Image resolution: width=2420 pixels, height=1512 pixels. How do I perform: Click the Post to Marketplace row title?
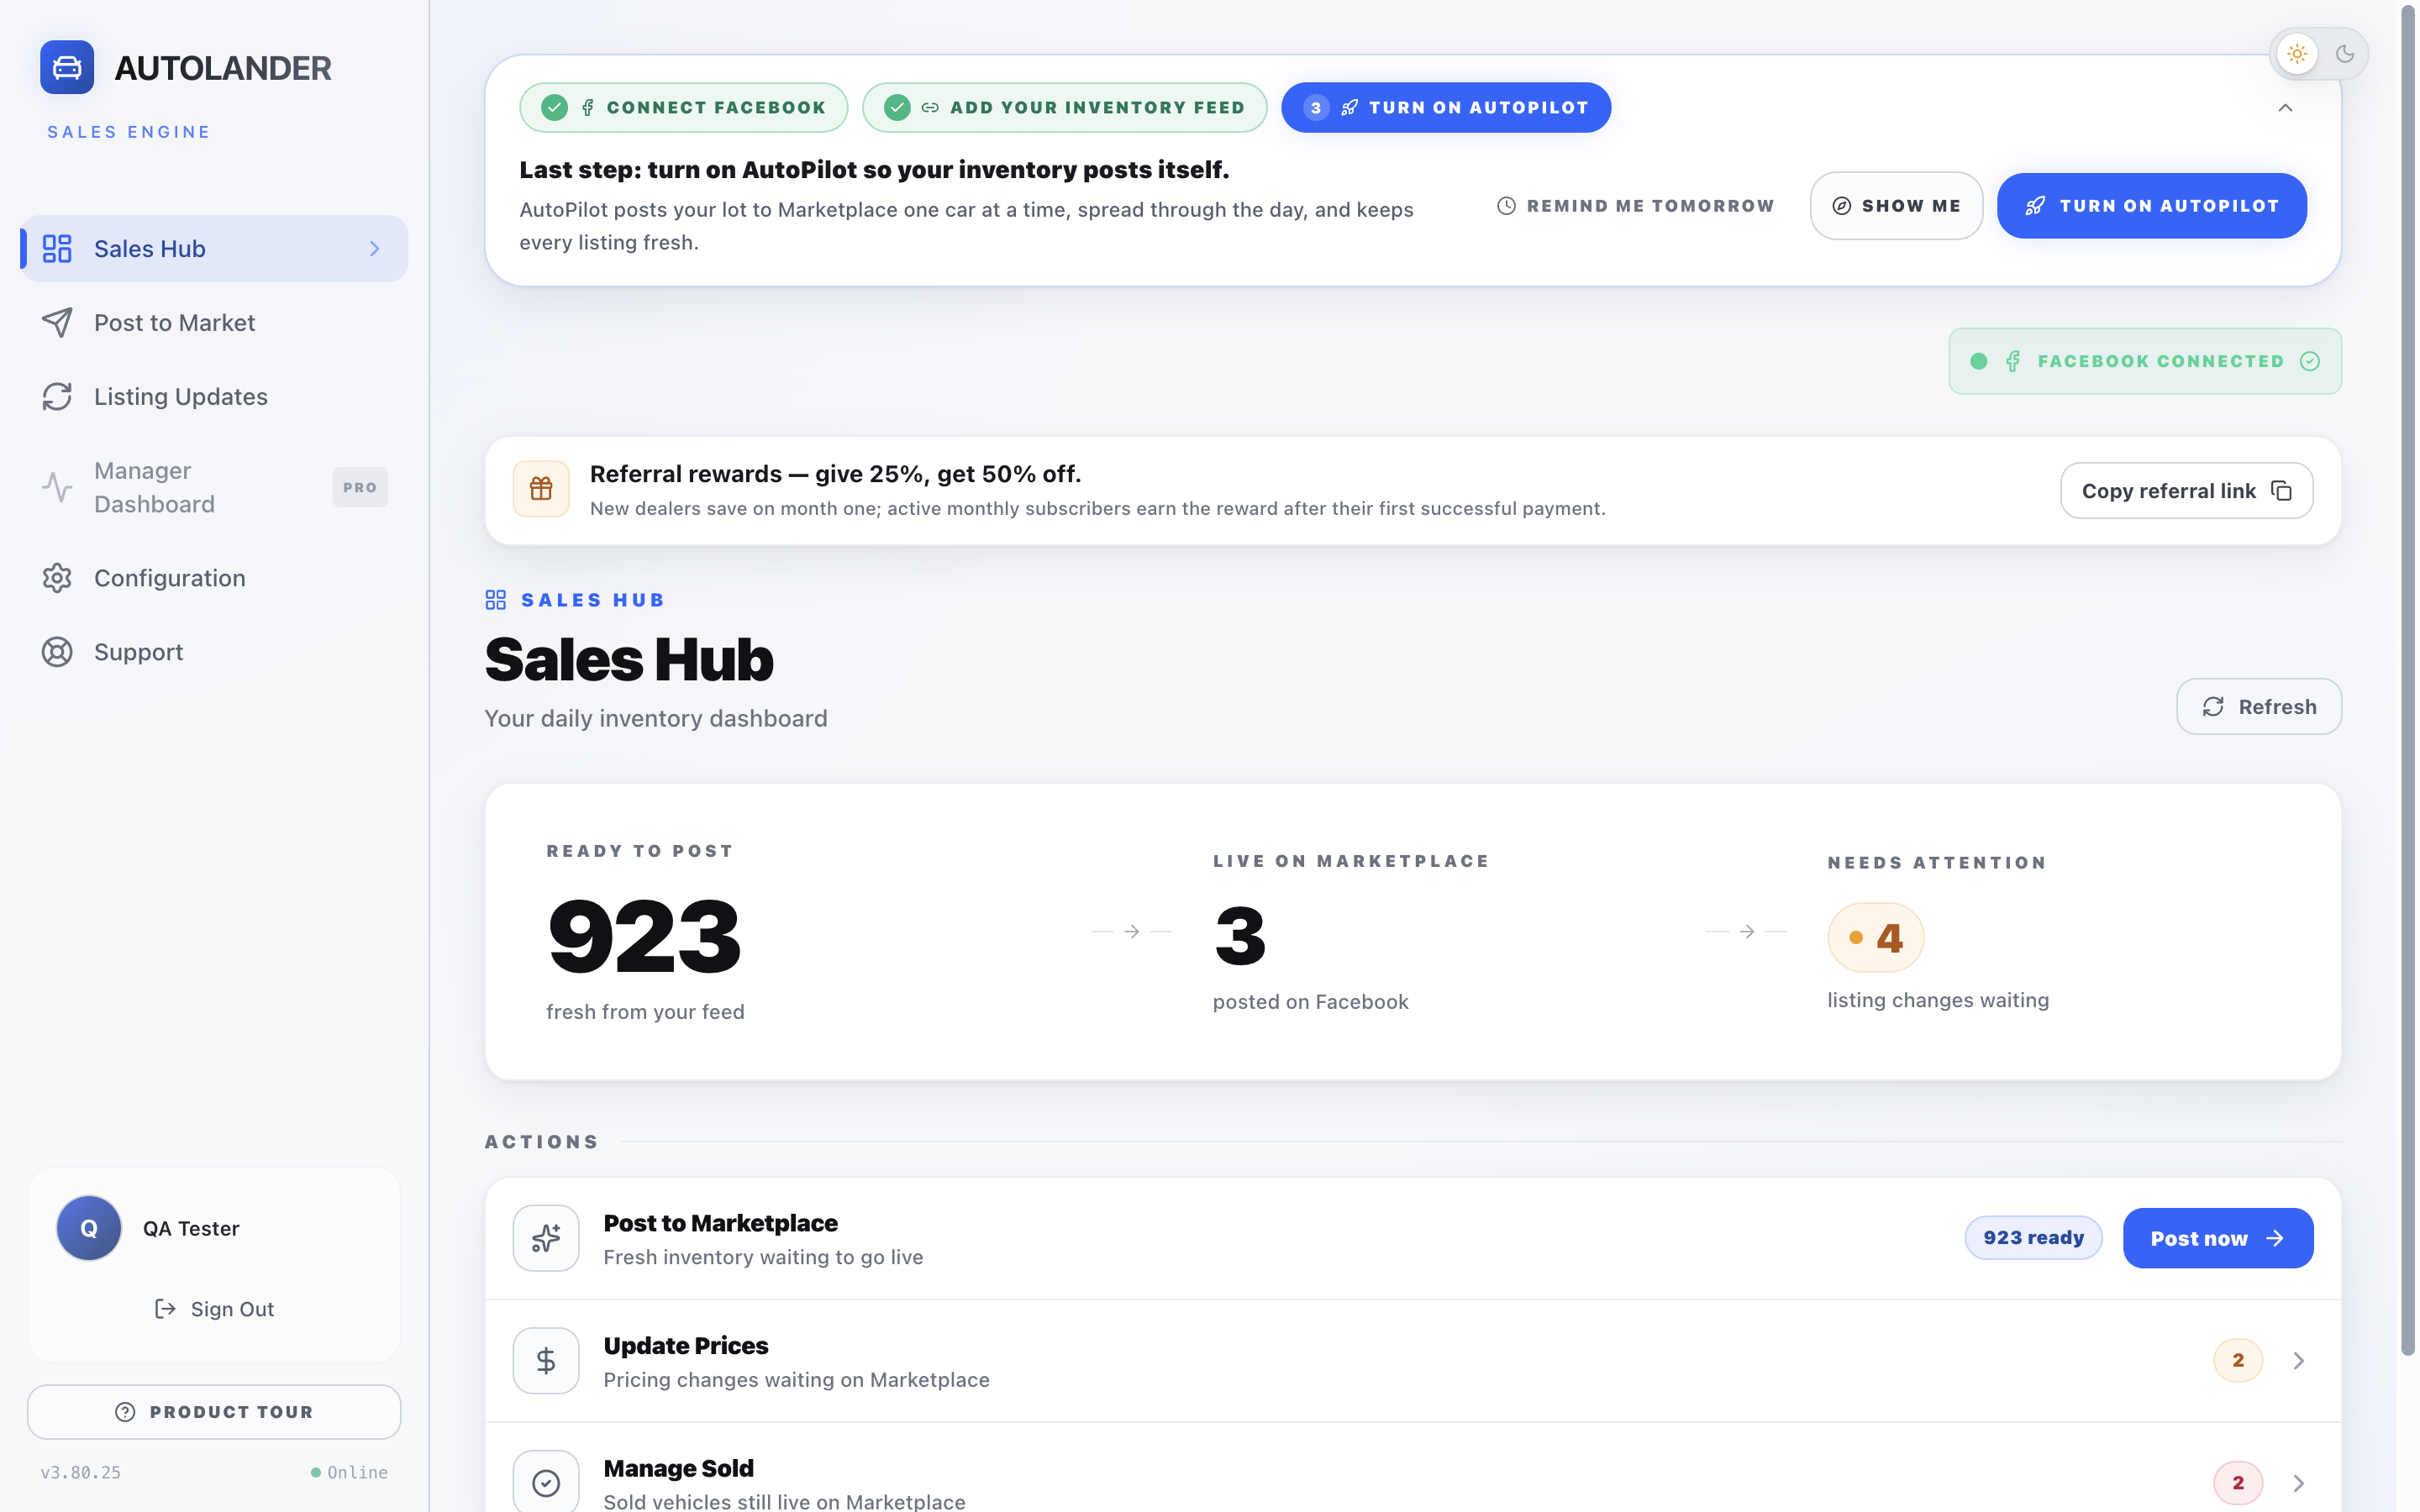click(721, 1223)
